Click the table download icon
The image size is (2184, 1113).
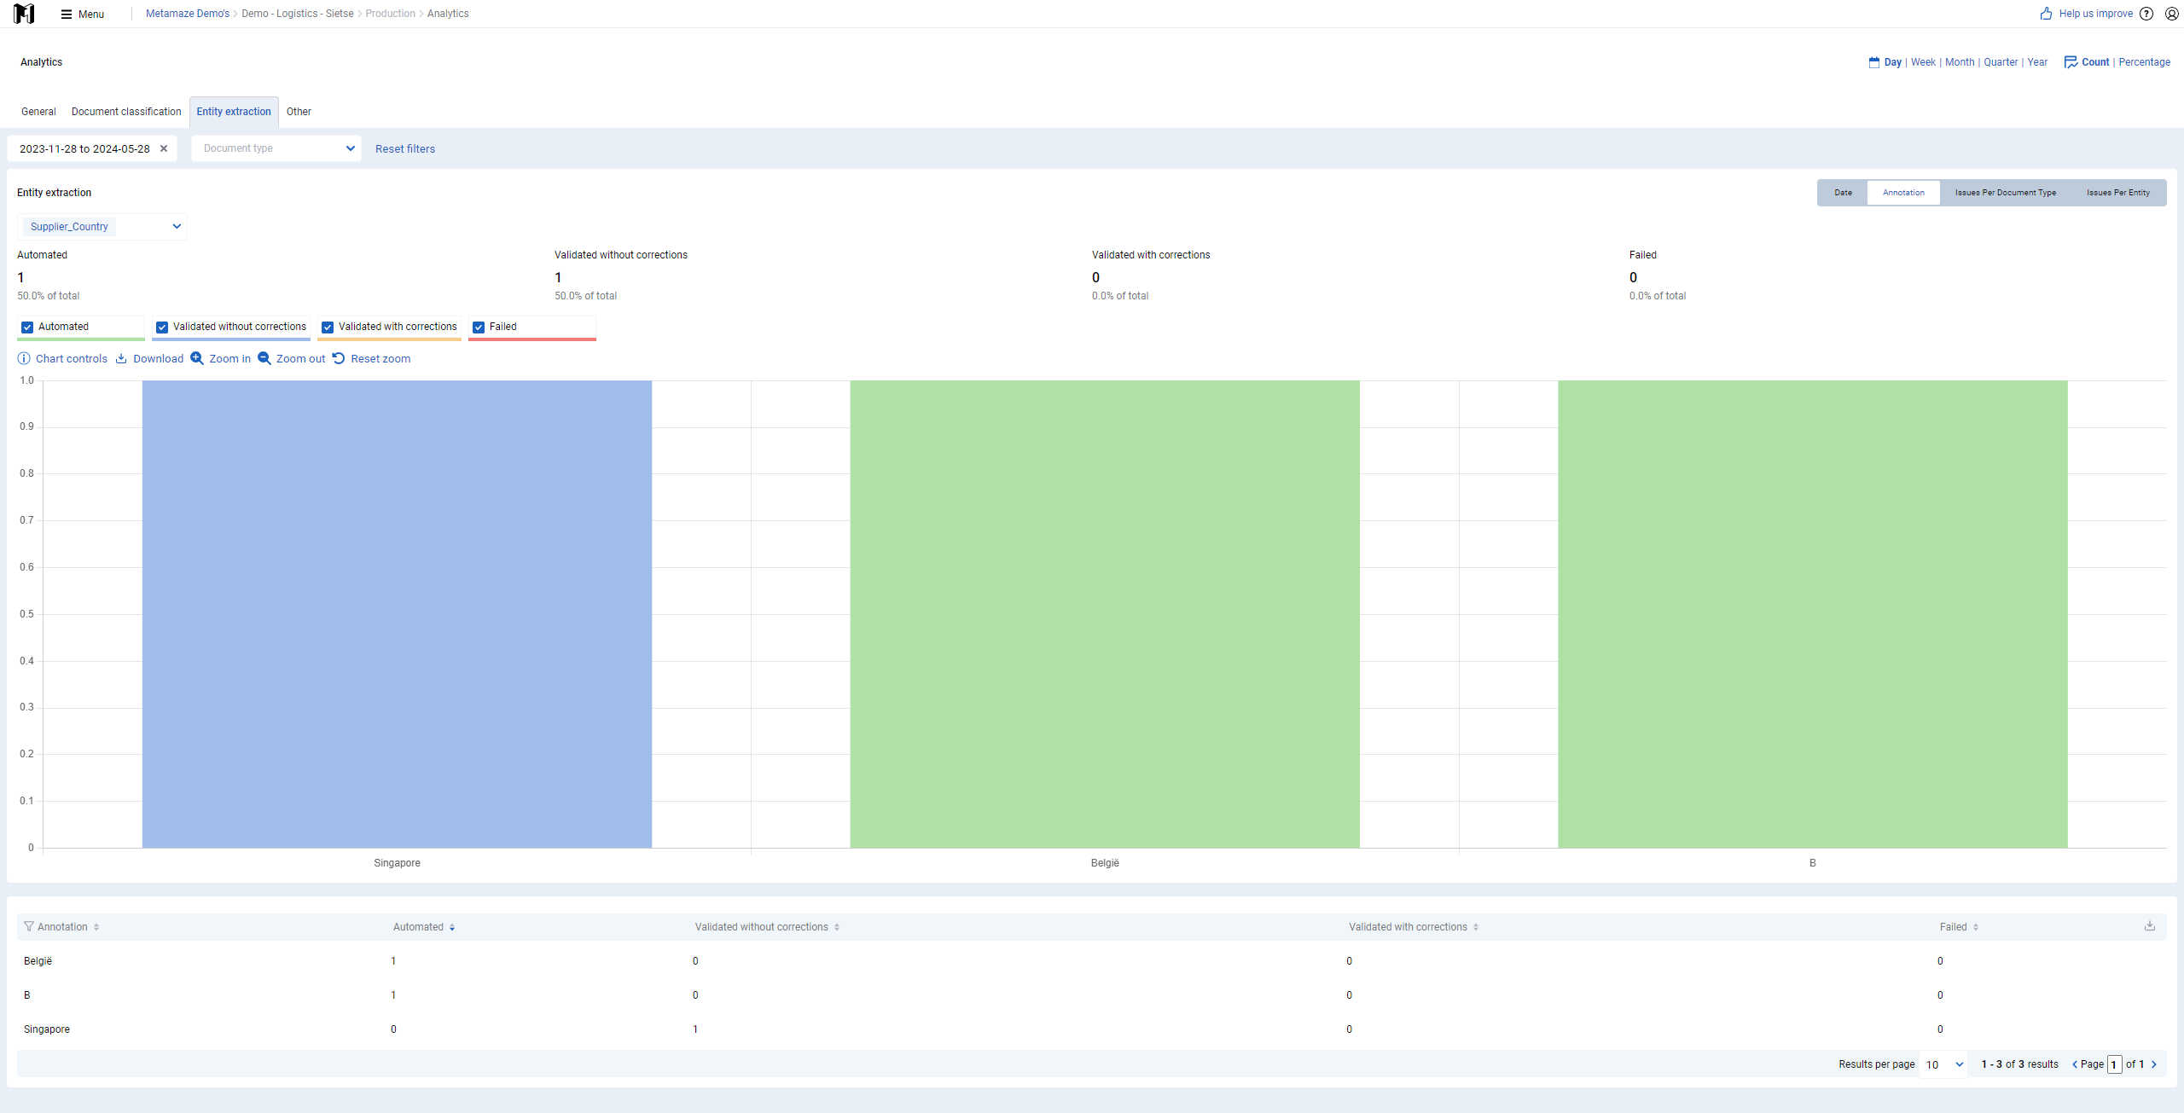pos(2150,925)
